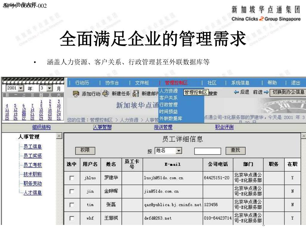Open the 组织结构 tab link
This screenshot has height=230, width=306.
[41, 127]
